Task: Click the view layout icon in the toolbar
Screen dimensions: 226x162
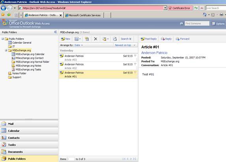Action: (77, 39)
